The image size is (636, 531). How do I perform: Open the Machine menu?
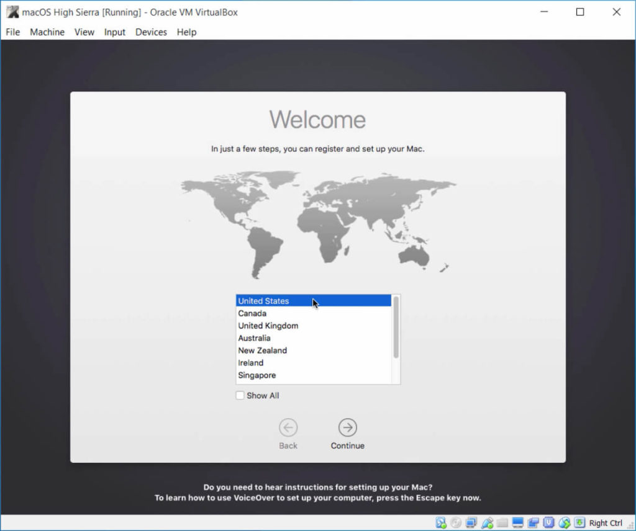tap(47, 32)
